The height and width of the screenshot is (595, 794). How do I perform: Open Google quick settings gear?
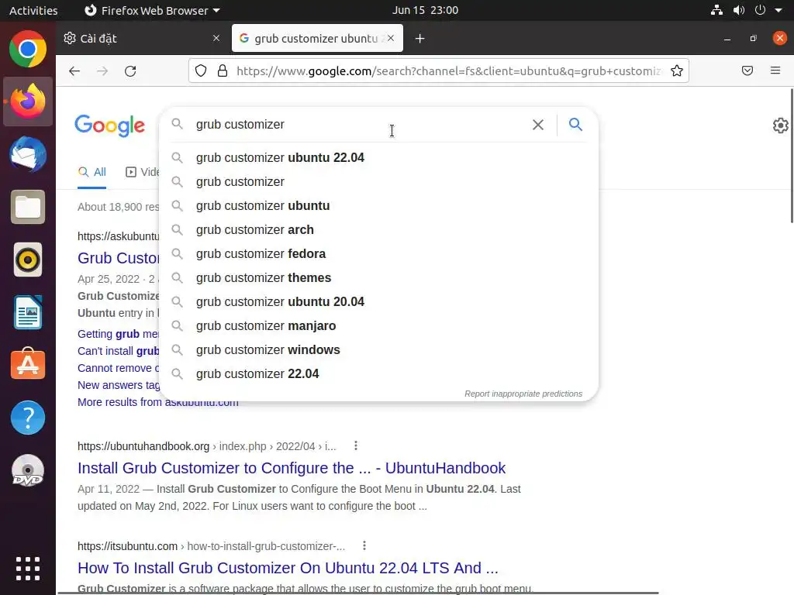pos(780,126)
